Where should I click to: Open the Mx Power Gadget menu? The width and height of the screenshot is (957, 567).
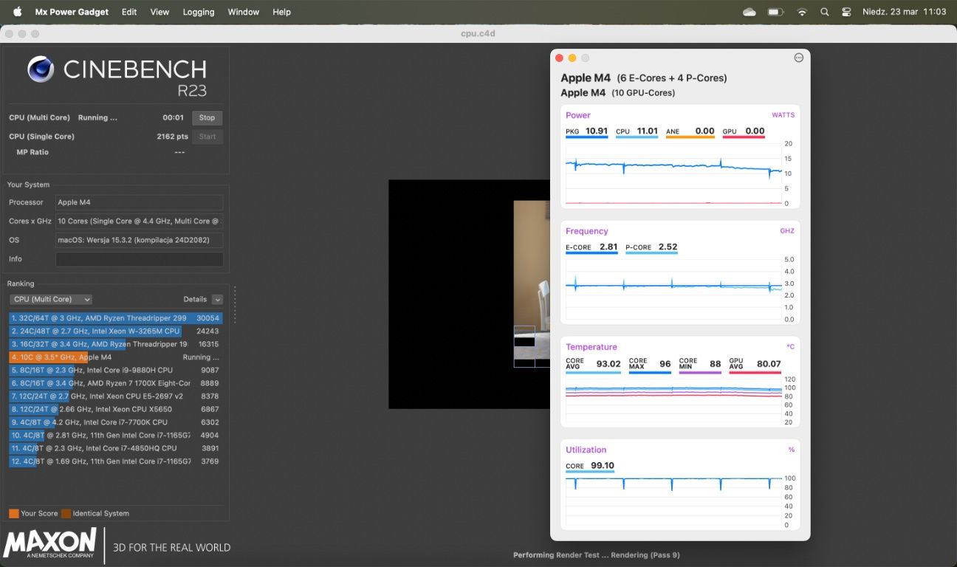tap(72, 12)
